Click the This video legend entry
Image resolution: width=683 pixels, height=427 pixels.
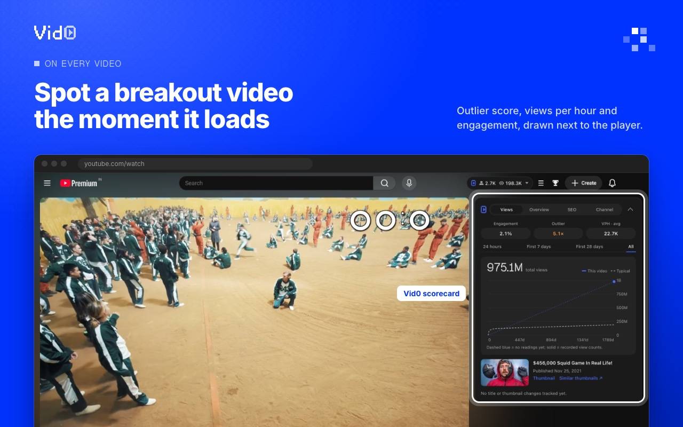594,271
